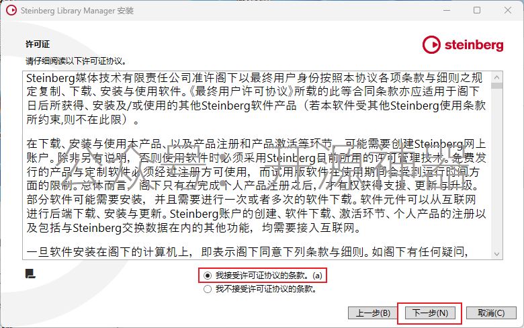Click the Steinberg Library Manager title bar icon
The width and height of the screenshot is (524, 328).
point(11,10)
